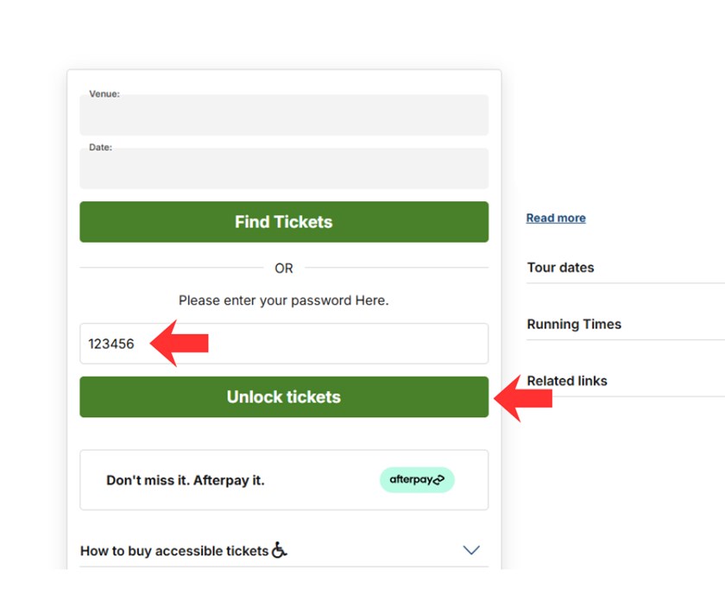Click the "Please enter your password Here" prompt
Screen dimensions: 725x608
point(284,301)
